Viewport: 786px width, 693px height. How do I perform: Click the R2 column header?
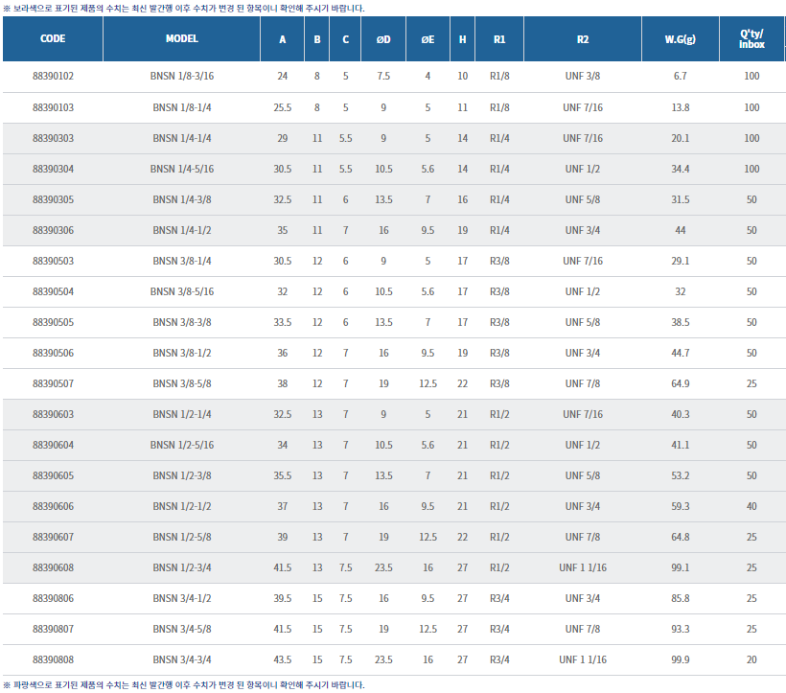(583, 40)
